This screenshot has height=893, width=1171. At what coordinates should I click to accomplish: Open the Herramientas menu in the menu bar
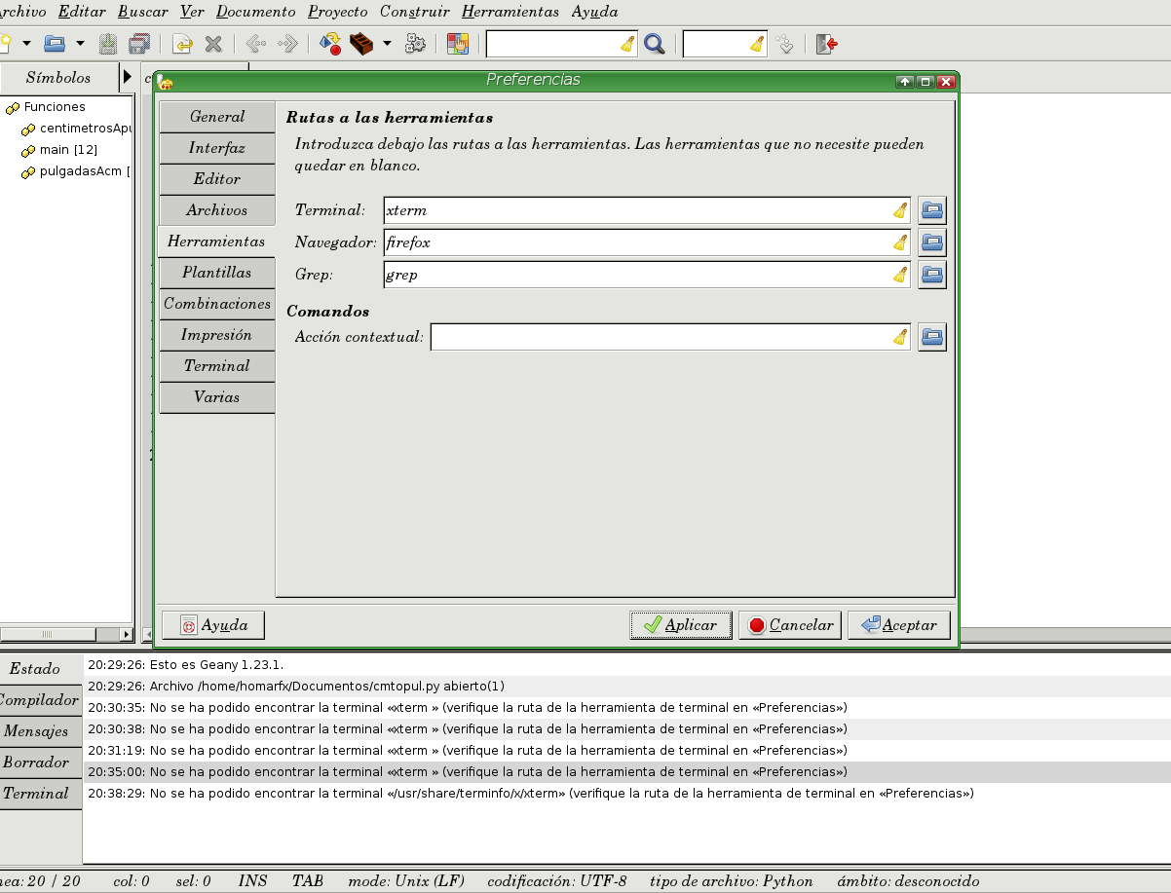510,12
